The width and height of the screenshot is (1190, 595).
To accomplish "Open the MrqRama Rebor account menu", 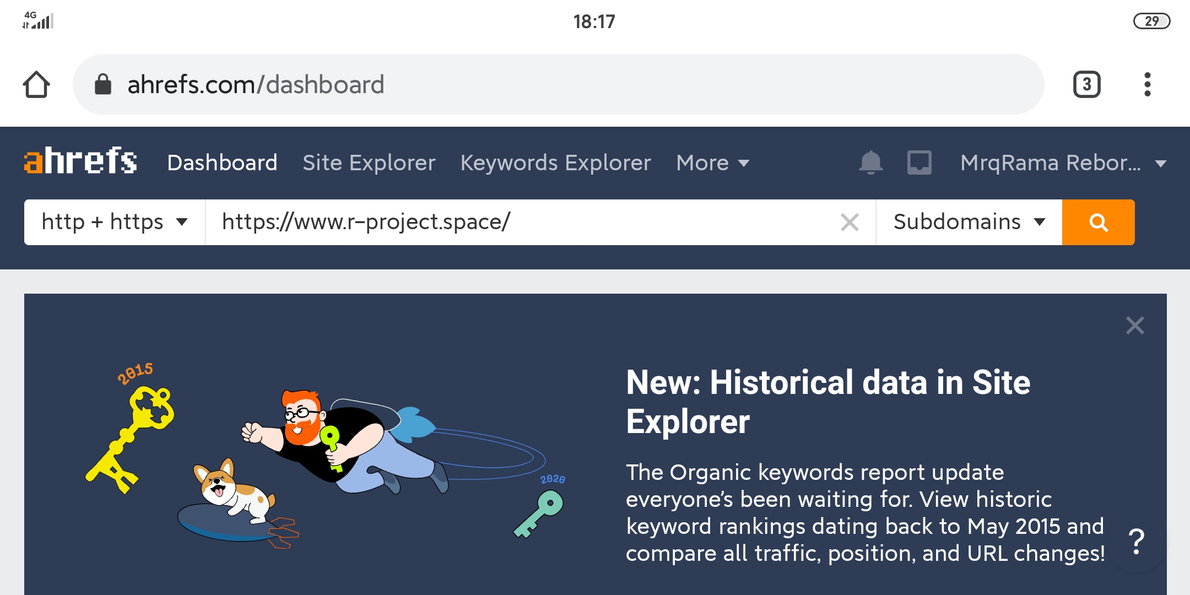I will tap(1063, 163).
